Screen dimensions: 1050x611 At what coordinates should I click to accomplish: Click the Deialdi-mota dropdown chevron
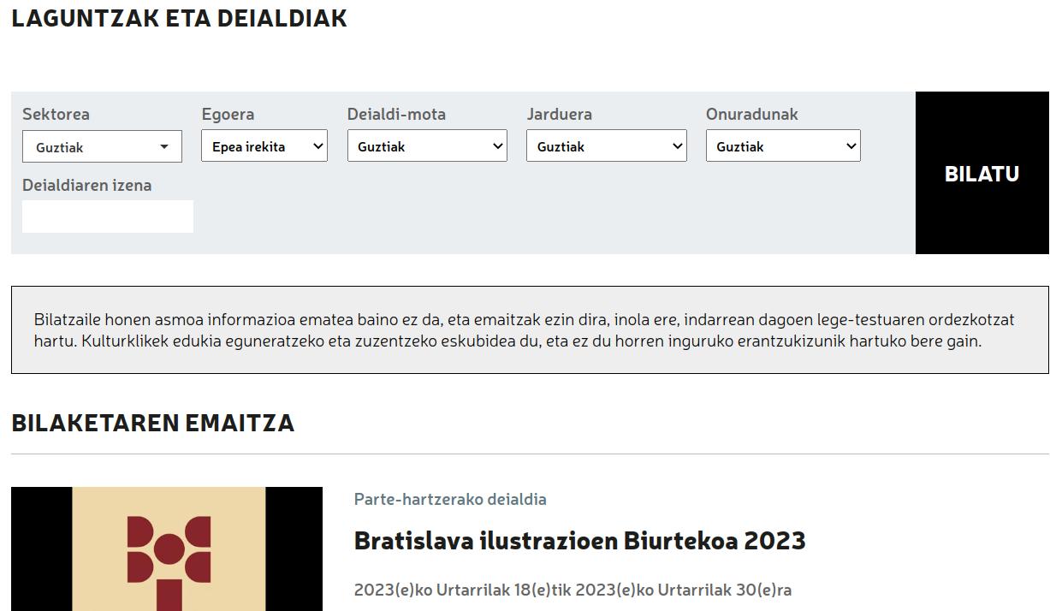click(497, 146)
